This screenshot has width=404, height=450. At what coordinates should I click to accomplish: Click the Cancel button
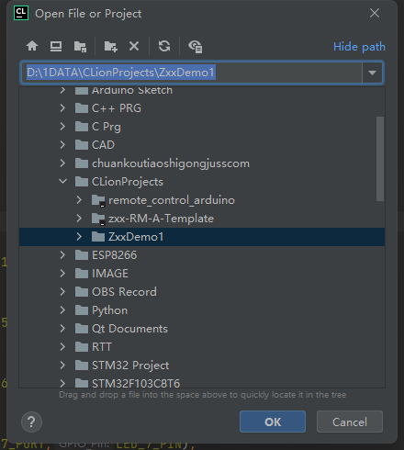coord(350,422)
